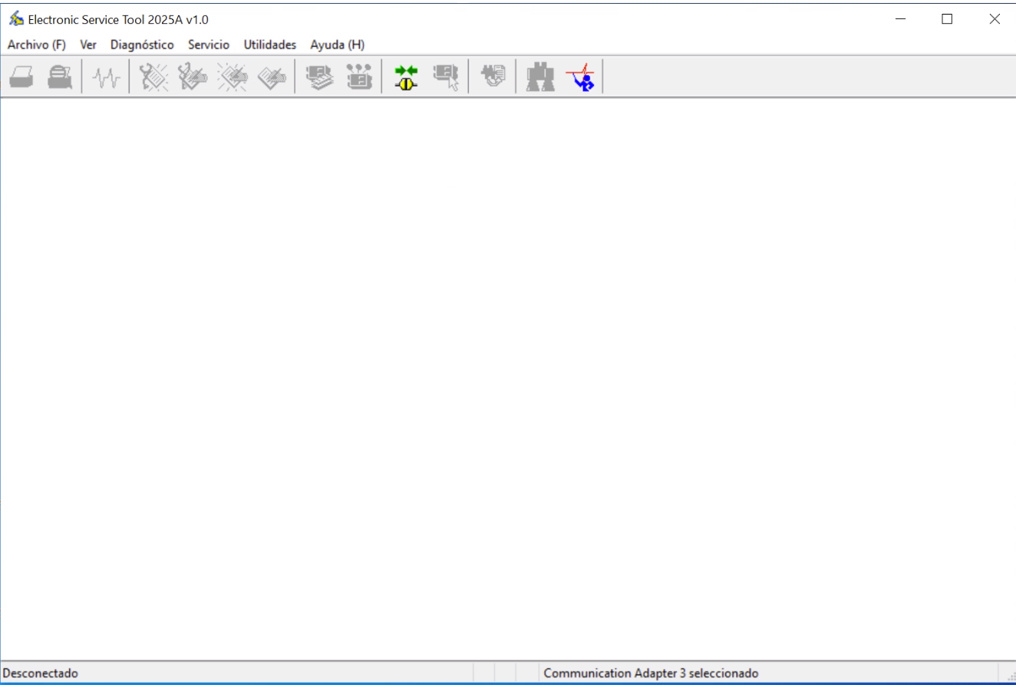The width and height of the screenshot is (1016, 685).
Task: Open the Configuration icon with three knobs
Action: [x=358, y=77]
